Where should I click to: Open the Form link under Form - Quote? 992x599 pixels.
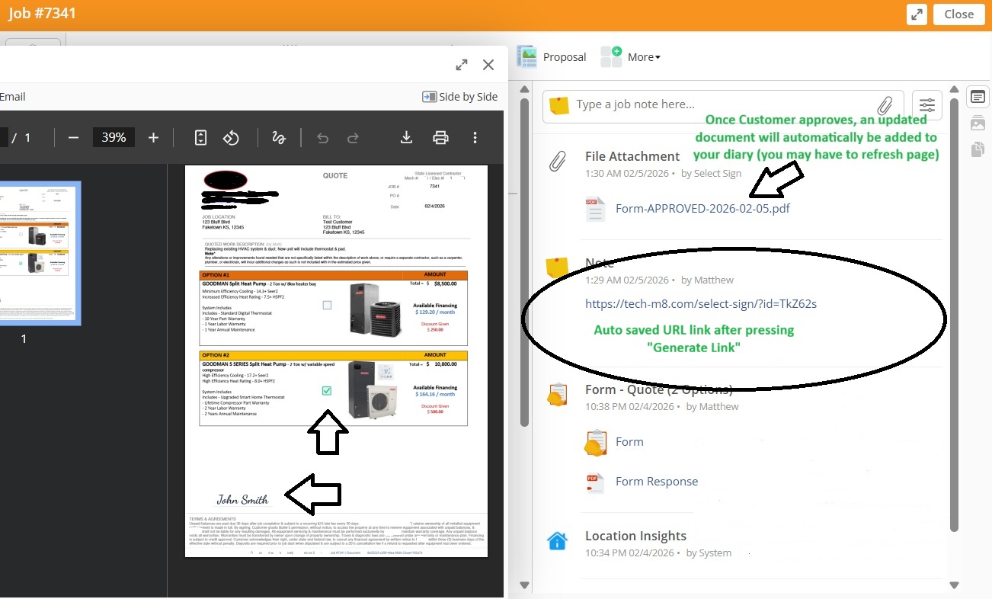629,441
